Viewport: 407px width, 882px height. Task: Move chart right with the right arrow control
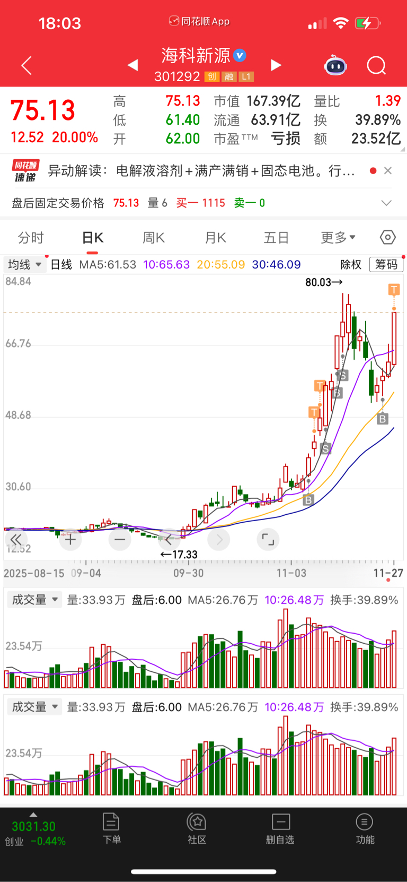point(219,540)
